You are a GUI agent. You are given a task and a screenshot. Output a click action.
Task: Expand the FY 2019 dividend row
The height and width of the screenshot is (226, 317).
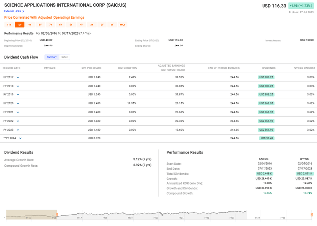point(18,94)
